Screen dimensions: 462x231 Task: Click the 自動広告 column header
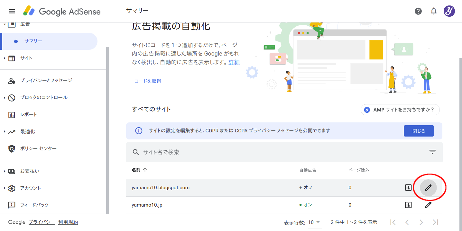pos(308,170)
